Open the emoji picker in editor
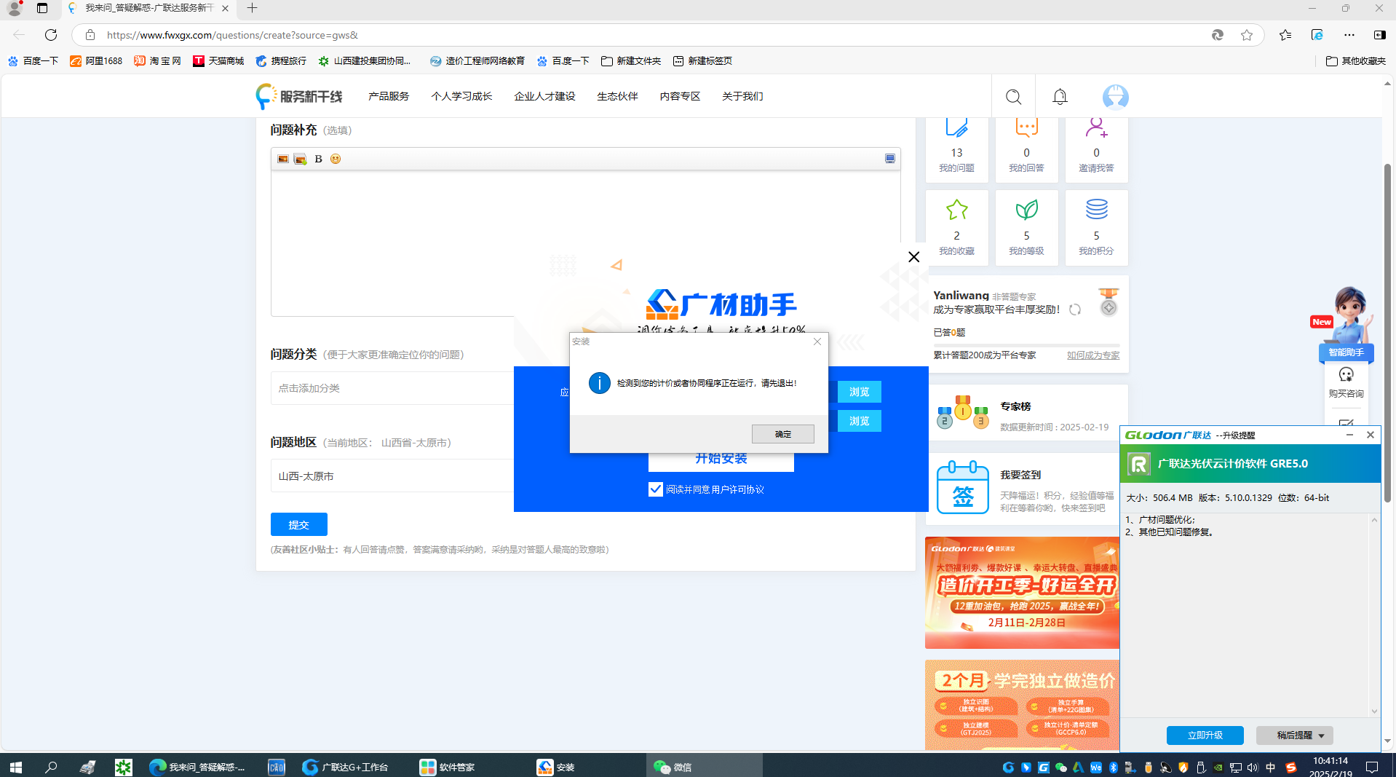This screenshot has width=1396, height=777. tap(336, 159)
